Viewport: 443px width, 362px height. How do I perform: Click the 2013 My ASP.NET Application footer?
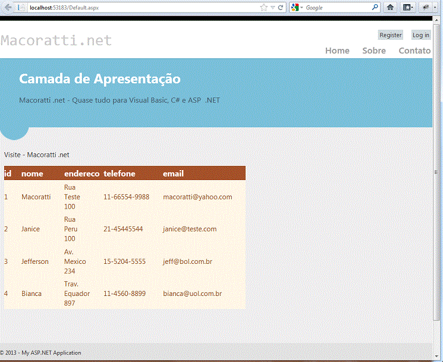(40, 352)
